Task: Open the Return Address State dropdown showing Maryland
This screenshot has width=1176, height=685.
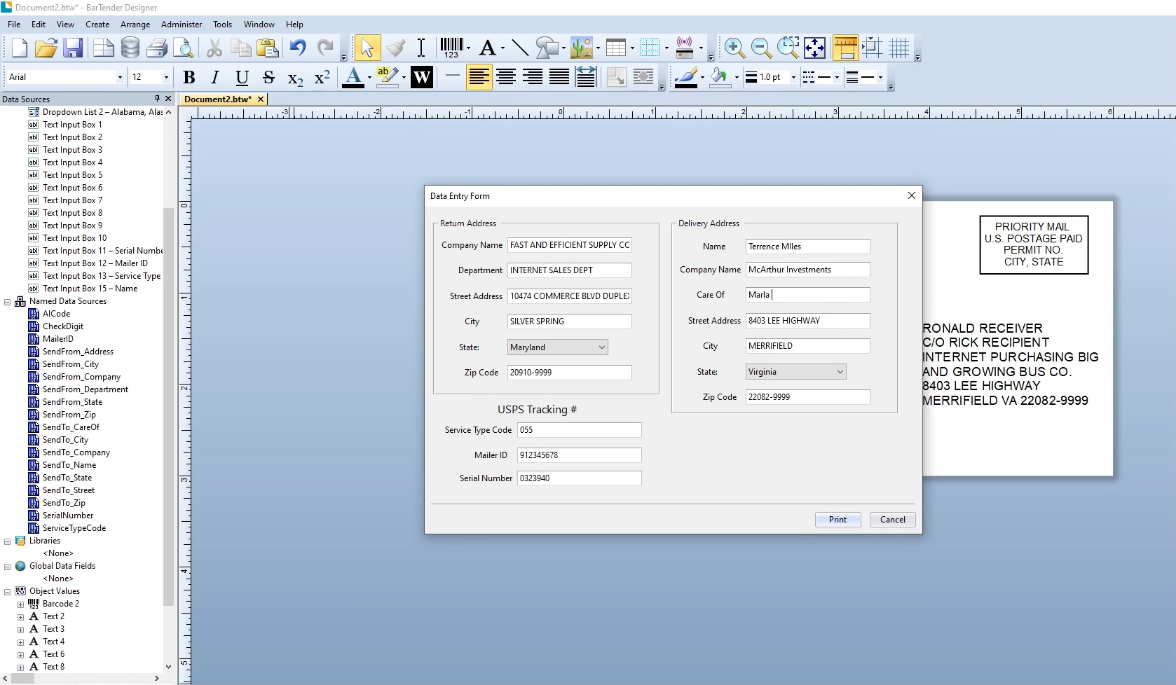Action: point(558,347)
